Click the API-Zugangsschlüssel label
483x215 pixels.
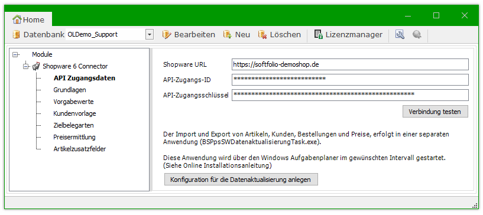tap(195, 95)
